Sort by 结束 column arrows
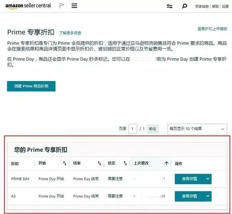Image resolution: width=232 pixels, height=214 pixels. [x=99, y=163]
